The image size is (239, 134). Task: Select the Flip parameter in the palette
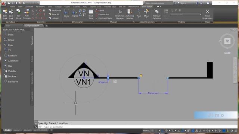pos(8,66)
